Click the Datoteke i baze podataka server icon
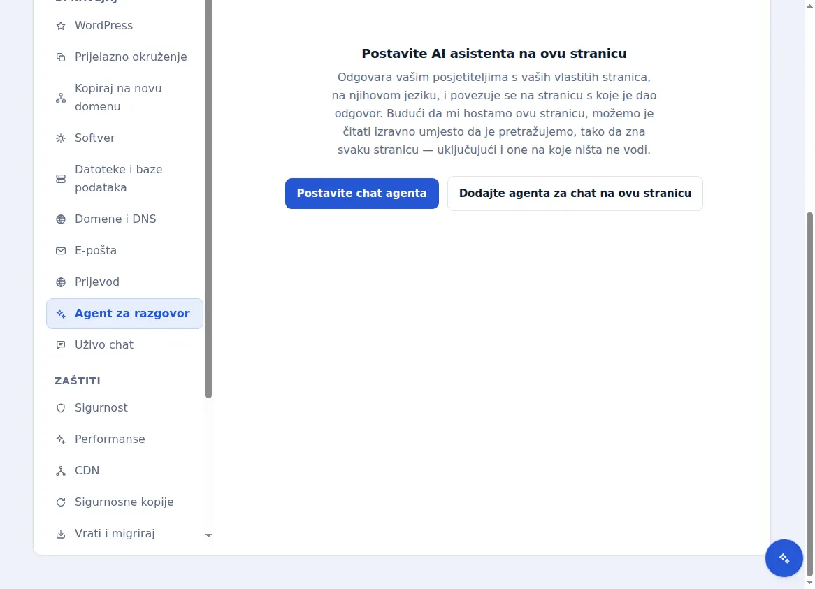Screen dimensions: 815x589 click(x=61, y=179)
